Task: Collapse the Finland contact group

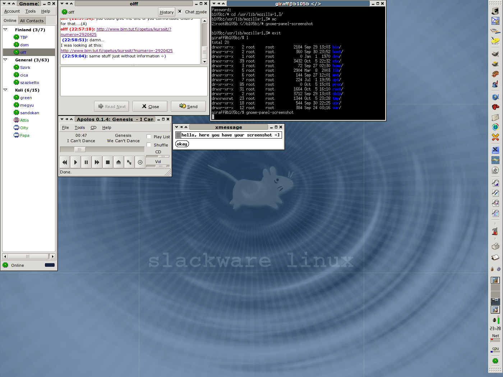Action: tap(5, 30)
